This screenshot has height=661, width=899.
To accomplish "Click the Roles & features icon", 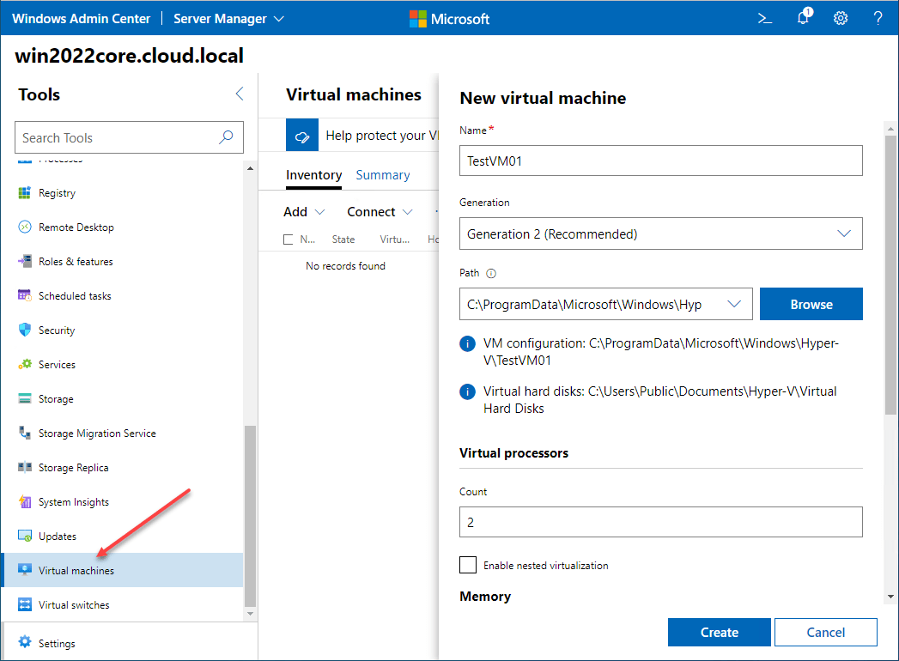I will tap(25, 262).
